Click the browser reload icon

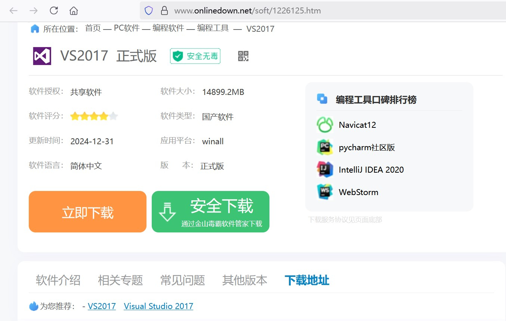pos(54,10)
